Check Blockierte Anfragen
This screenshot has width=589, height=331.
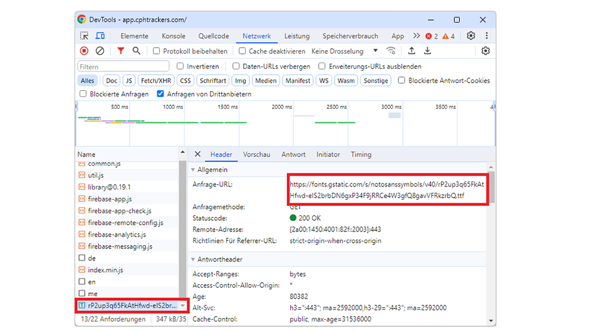(x=83, y=94)
